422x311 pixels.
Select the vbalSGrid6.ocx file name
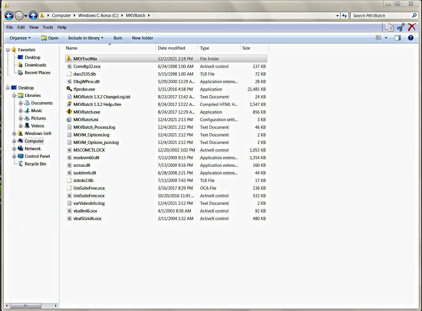pyautogui.click(x=87, y=218)
